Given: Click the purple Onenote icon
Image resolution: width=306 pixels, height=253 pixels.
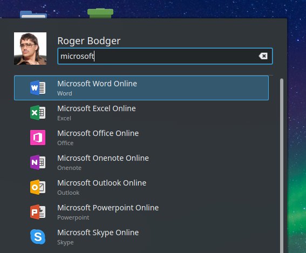Looking at the screenshot, I should point(38,162).
